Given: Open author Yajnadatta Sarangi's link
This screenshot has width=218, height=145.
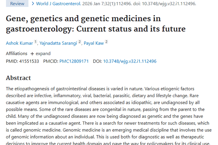Looking at the screenshot, I should click(x=58, y=43).
